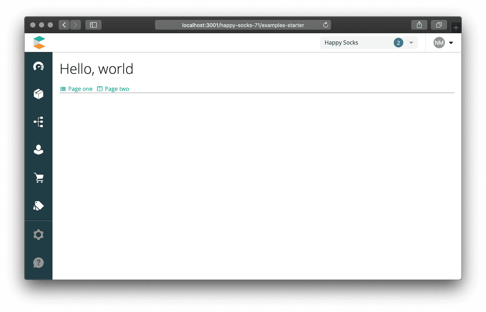Navigate to Page one
486x312 pixels.
pyautogui.click(x=80, y=89)
